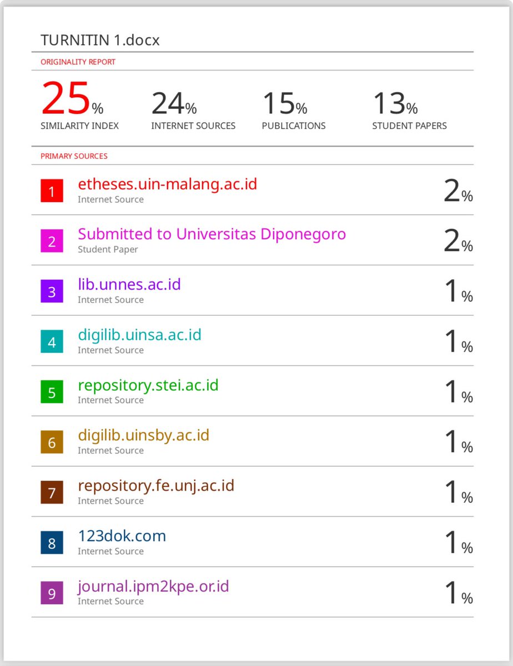Click the red source number 1 badge
Image resolution: width=513 pixels, height=666 pixels.
click(x=52, y=191)
